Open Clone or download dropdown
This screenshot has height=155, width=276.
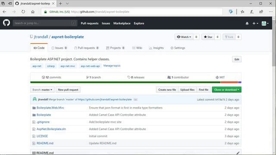click(x=226, y=90)
